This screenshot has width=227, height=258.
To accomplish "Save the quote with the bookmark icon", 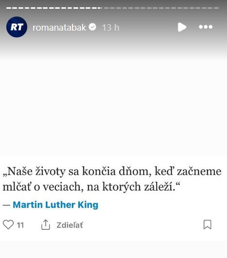I will point(208,224).
